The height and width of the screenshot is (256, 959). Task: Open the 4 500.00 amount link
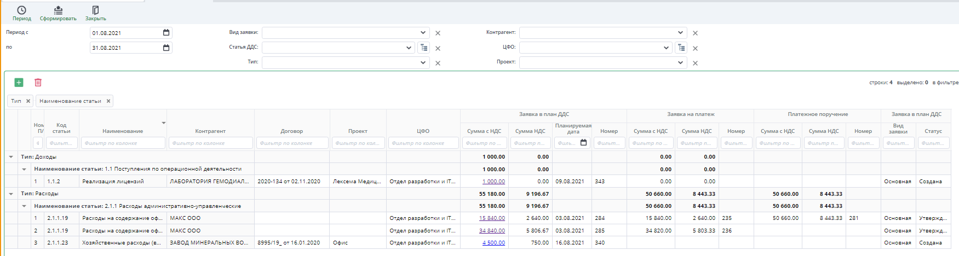point(493,243)
